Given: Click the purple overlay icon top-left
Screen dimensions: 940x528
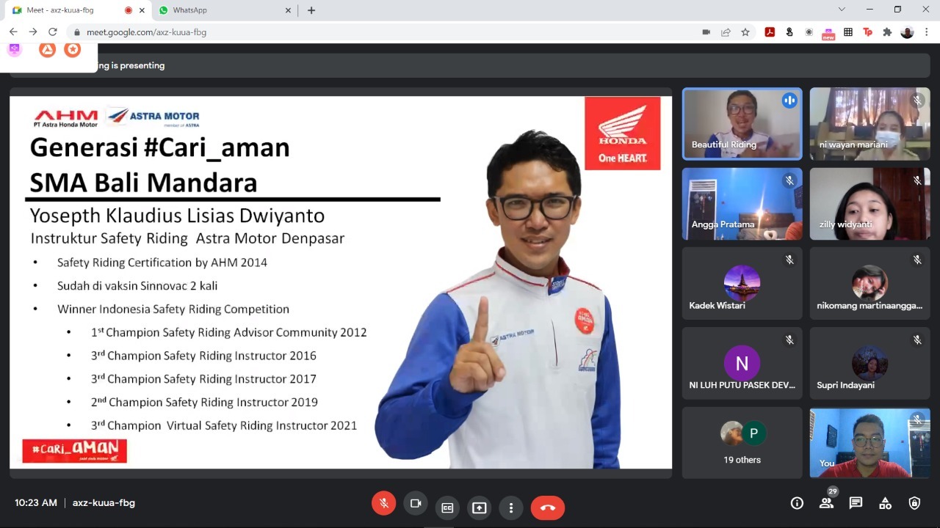Looking at the screenshot, I should coord(14,49).
